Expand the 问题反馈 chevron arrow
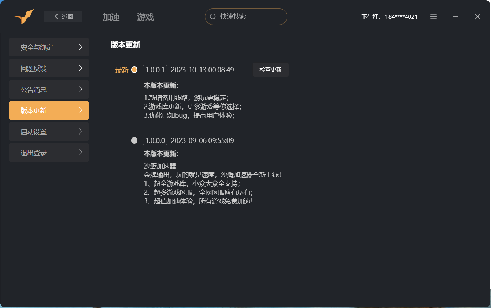Image resolution: width=491 pixels, height=308 pixels. coord(81,68)
